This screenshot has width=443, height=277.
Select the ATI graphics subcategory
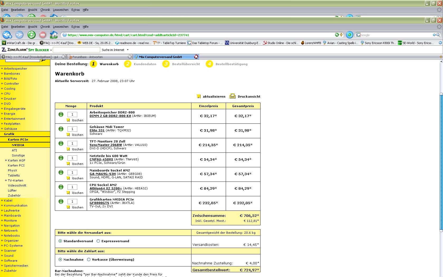[15, 150]
